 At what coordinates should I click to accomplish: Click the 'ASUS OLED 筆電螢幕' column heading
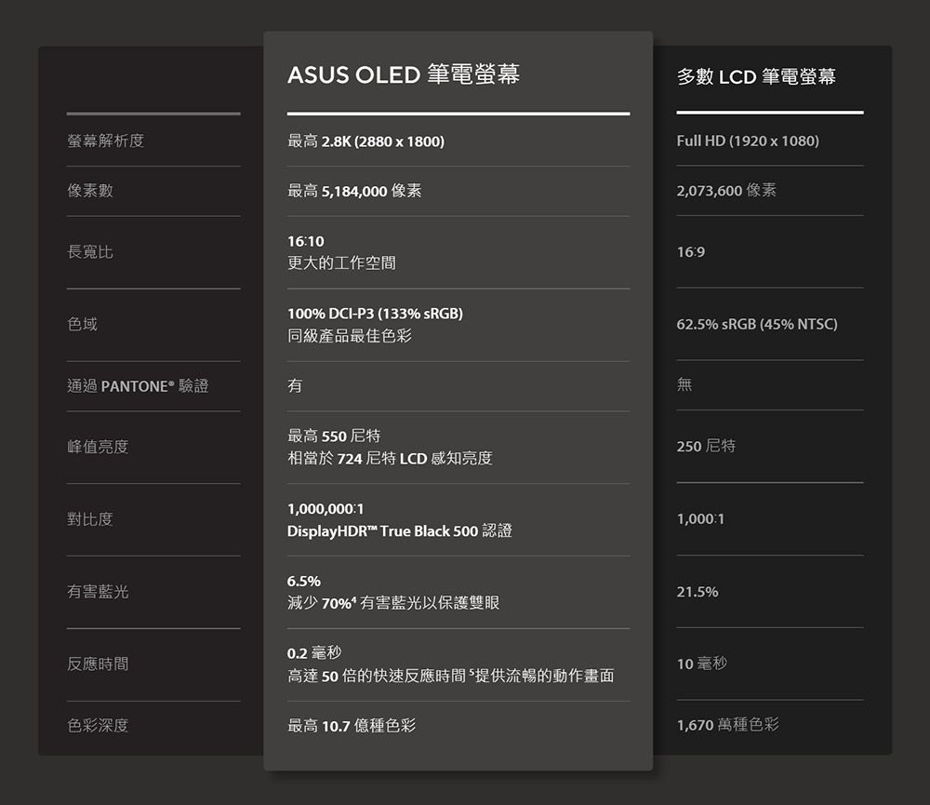(404, 74)
